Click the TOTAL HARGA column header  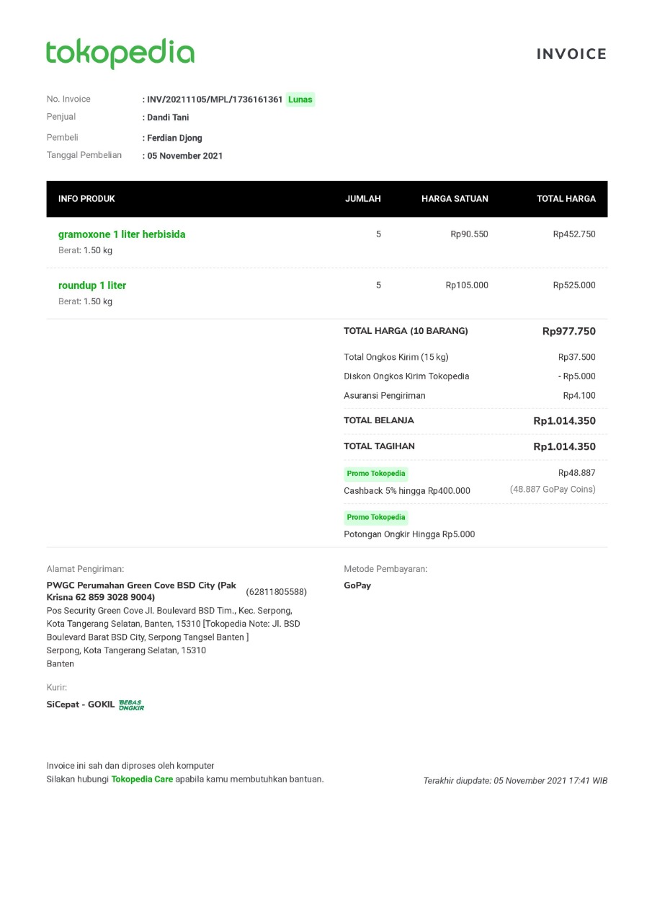point(566,199)
